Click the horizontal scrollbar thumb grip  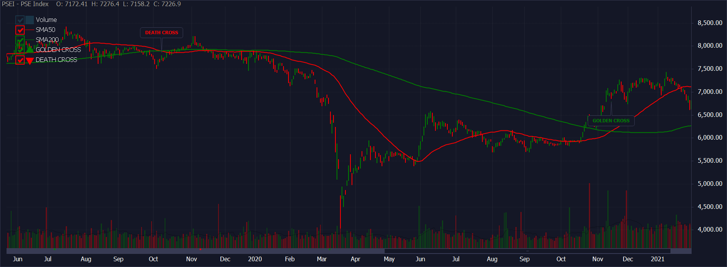(x=527, y=251)
